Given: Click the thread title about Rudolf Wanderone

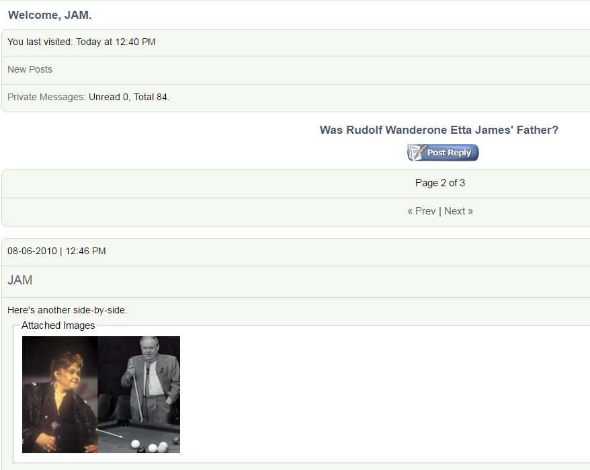Looking at the screenshot, I should [x=439, y=130].
